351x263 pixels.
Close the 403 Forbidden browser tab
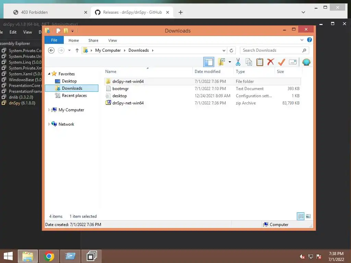(x=85, y=12)
